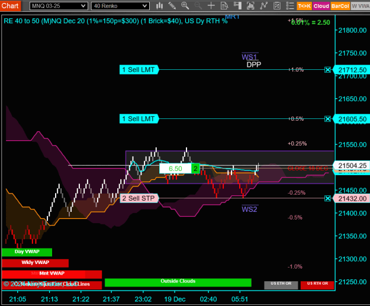Select the 1 Sell LMT order at 21712.50
The height and width of the screenshot is (306, 370).
[x=139, y=70]
